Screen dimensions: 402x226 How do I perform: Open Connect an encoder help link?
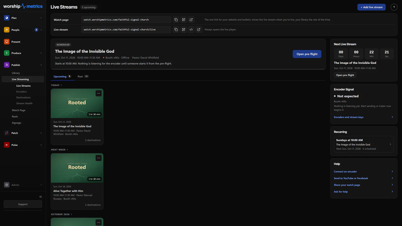pos(364,172)
